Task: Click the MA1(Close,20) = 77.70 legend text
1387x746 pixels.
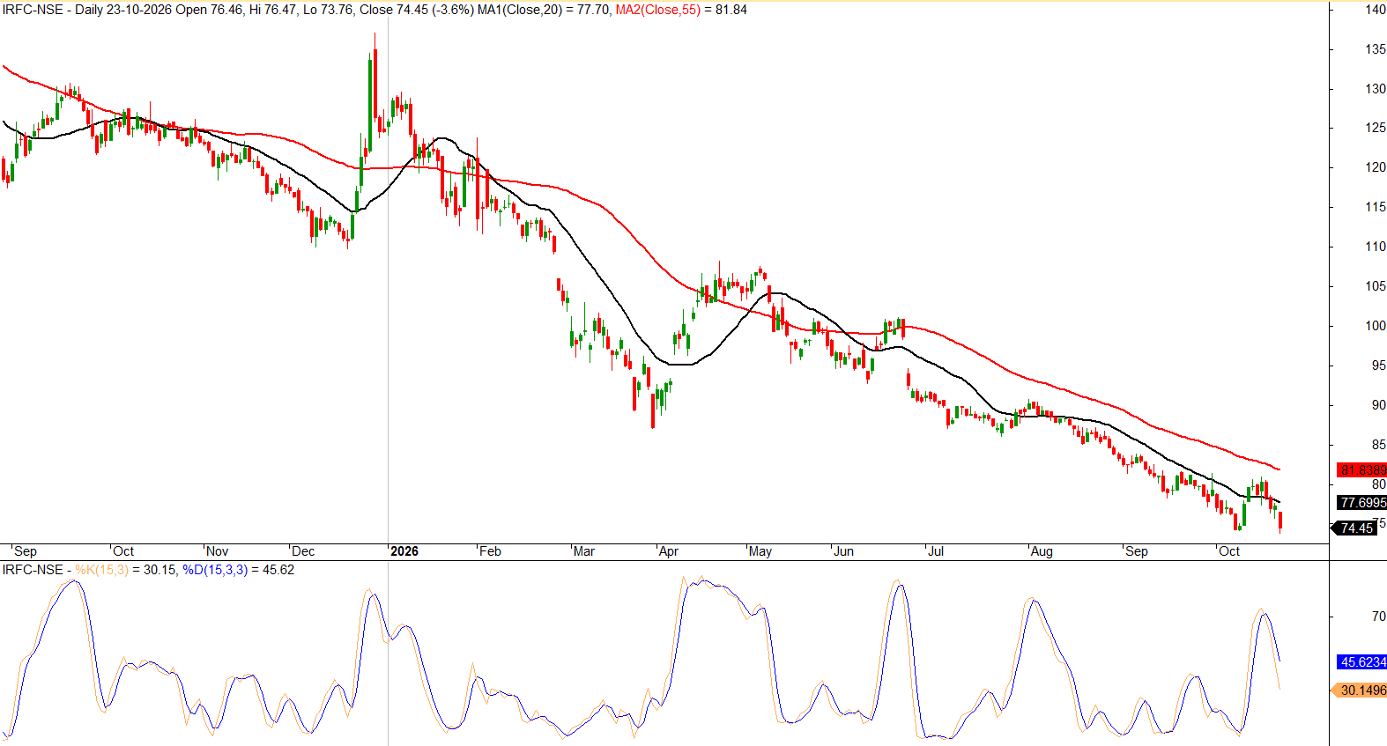Action: [543, 10]
